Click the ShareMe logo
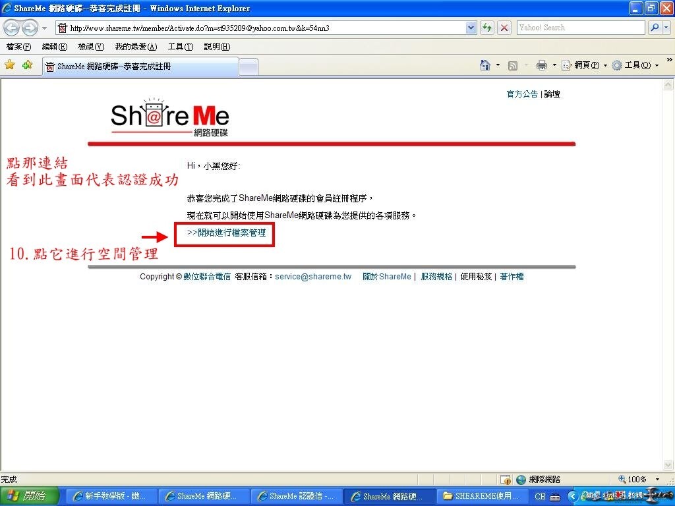 click(x=169, y=117)
